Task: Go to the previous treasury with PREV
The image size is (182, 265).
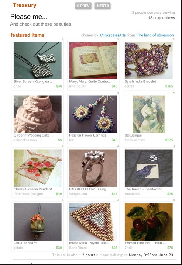Action: pos(83,6)
